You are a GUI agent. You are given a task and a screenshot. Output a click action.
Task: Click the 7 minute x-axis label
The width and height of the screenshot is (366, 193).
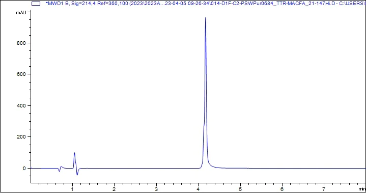(324, 189)
